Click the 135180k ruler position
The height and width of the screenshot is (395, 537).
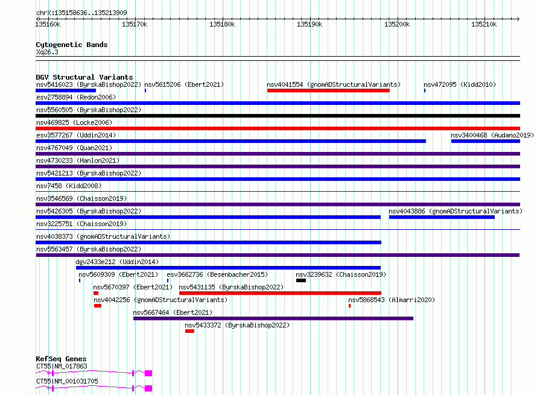222,24
